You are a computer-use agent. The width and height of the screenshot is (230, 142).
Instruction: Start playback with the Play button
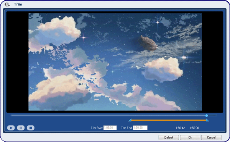coord(11,128)
